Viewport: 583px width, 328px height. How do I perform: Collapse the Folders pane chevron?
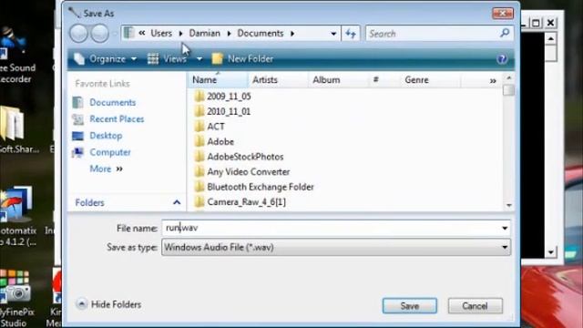(x=177, y=202)
